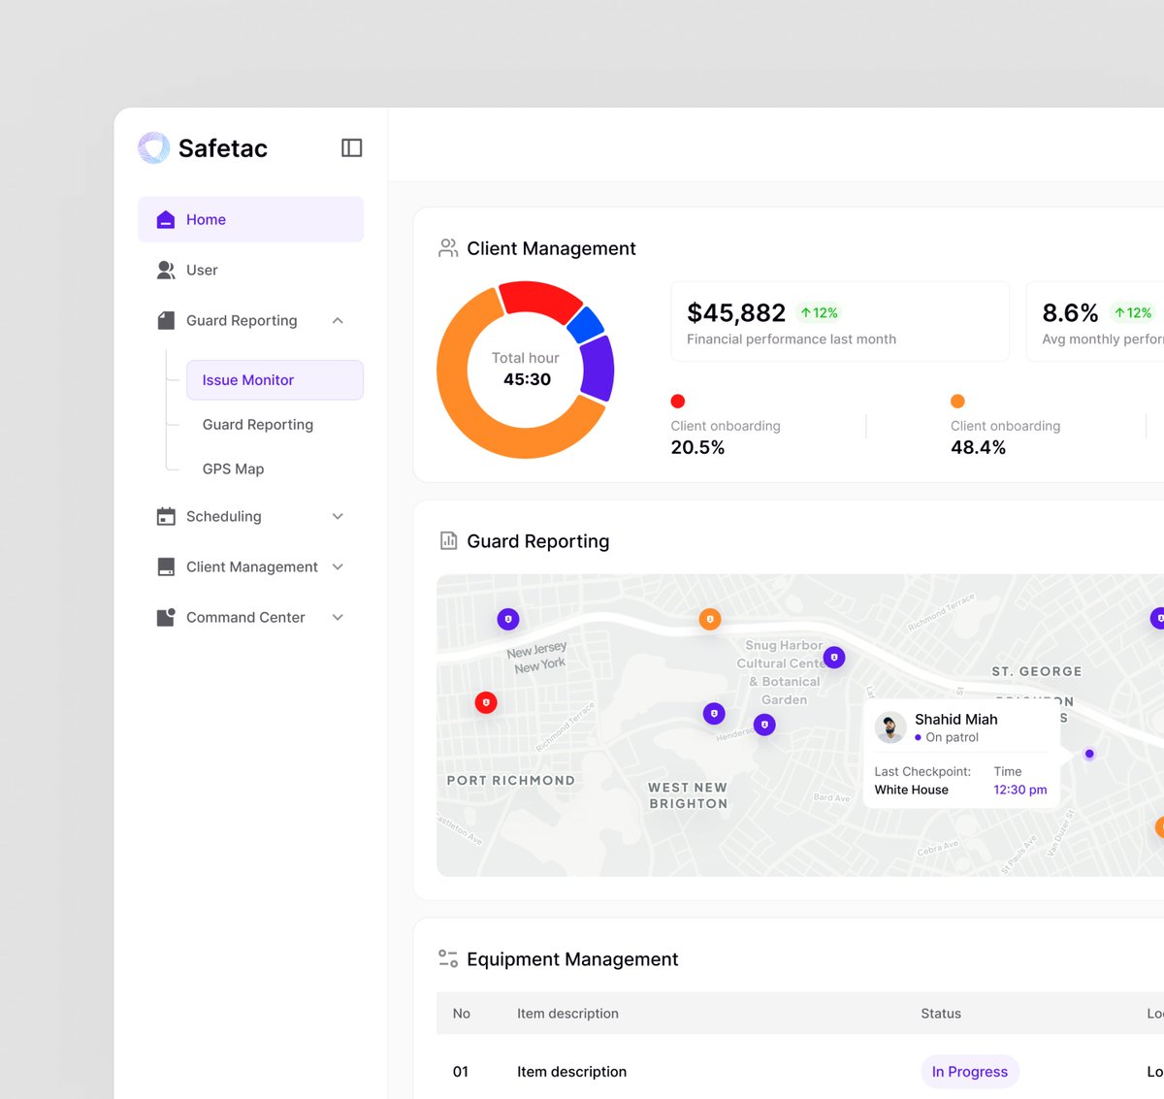Click the purple segment of donut chart
The image size is (1164, 1099).
tap(598, 368)
